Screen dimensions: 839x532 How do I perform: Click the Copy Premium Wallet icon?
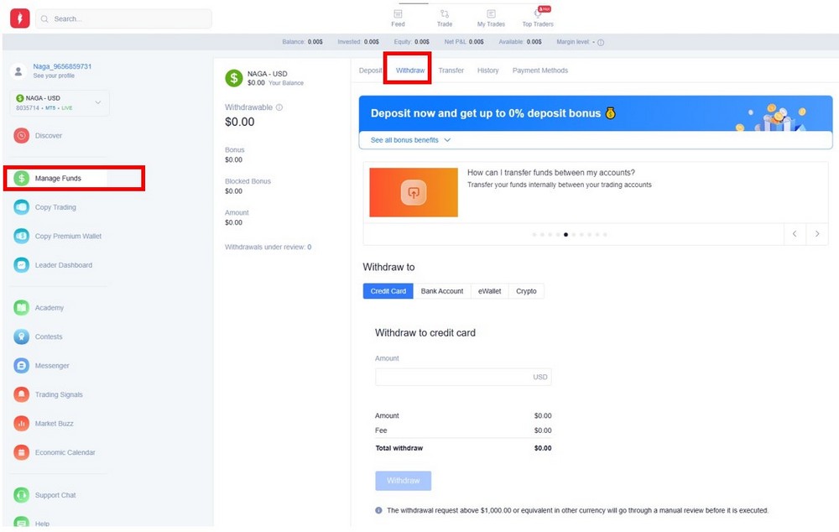(22, 236)
